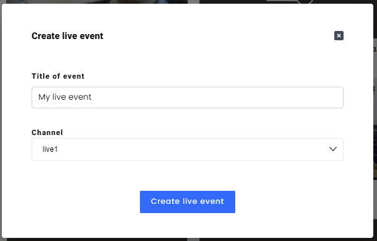The width and height of the screenshot is (377, 241).
Task: Focus the 'My live event' placeholder text
Action: 64,97
